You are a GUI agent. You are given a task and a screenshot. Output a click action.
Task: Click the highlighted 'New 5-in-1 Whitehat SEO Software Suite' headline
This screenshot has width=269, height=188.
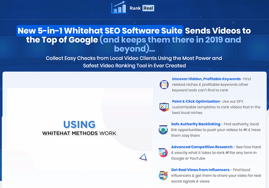100,30
